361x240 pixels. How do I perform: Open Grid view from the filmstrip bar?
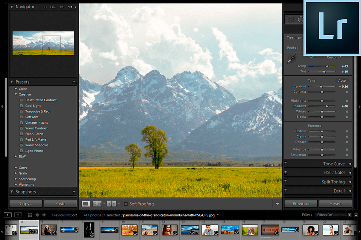(x=30, y=215)
